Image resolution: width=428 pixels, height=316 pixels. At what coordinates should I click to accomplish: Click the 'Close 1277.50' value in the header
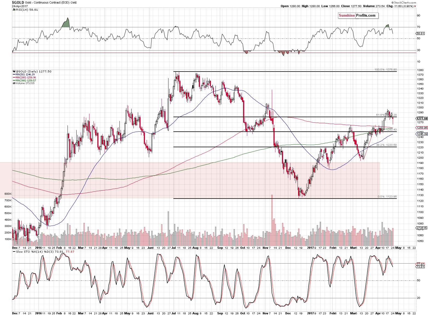point(351,6)
